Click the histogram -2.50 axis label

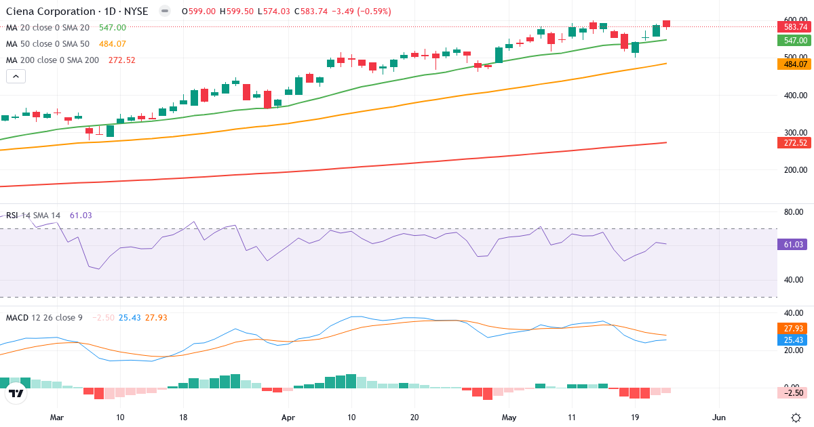click(x=792, y=393)
